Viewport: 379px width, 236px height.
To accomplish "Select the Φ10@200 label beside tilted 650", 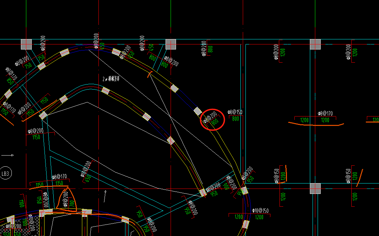I will point(86,169).
